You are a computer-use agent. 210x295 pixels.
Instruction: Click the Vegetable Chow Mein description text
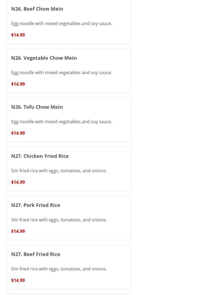(62, 73)
